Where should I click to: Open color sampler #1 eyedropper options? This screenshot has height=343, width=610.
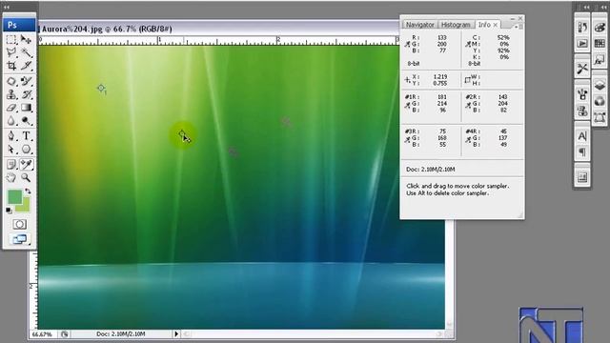coord(407,105)
